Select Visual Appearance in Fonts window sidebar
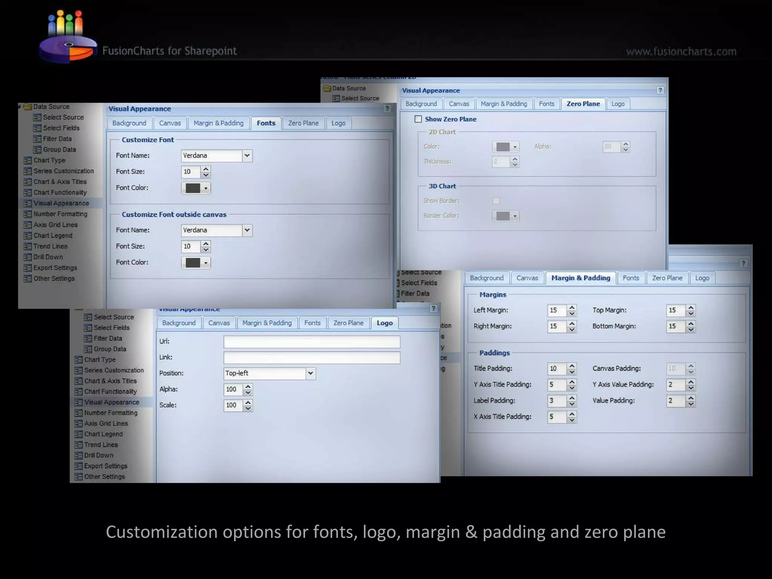 click(61, 203)
